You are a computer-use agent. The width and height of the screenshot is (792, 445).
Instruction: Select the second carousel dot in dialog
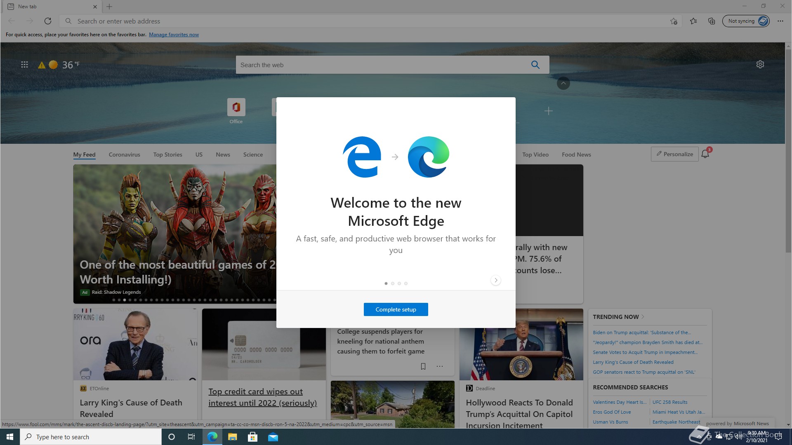click(393, 283)
